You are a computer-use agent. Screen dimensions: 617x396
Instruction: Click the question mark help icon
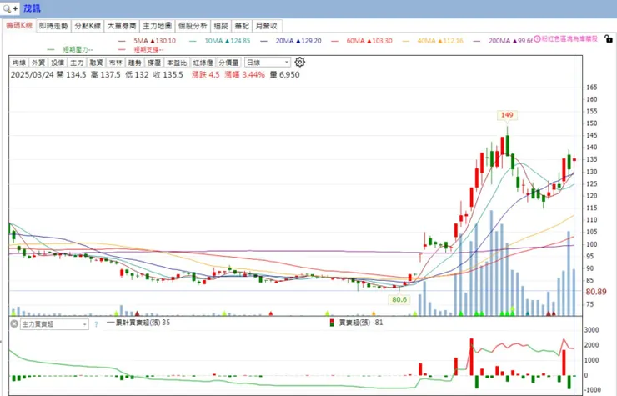[96, 325]
